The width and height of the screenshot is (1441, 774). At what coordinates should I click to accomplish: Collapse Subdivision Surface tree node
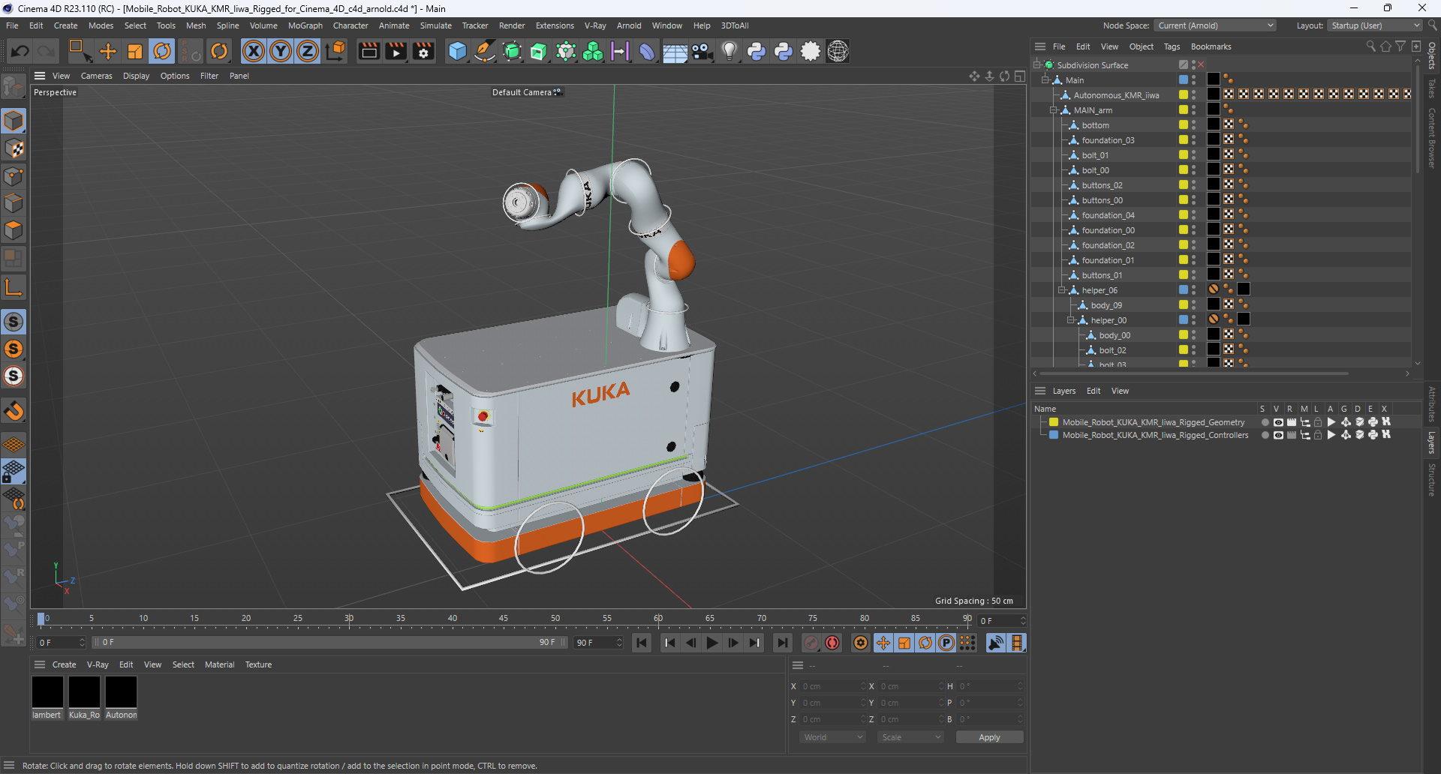pyautogui.click(x=1037, y=65)
